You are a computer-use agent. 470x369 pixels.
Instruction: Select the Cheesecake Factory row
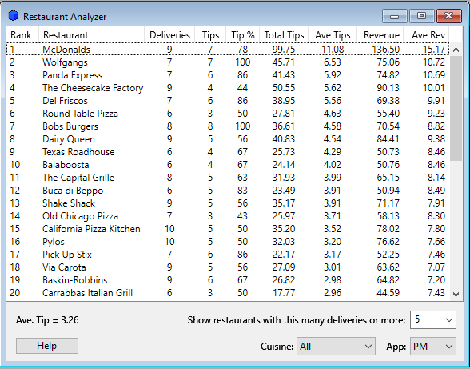(228, 88)
